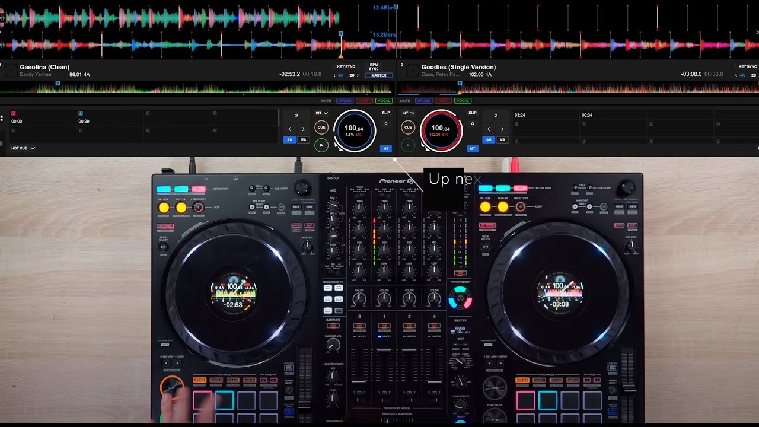
Task: Enable BPM SYNC on the Gasolina deck
Action: (x=374, y=66)
